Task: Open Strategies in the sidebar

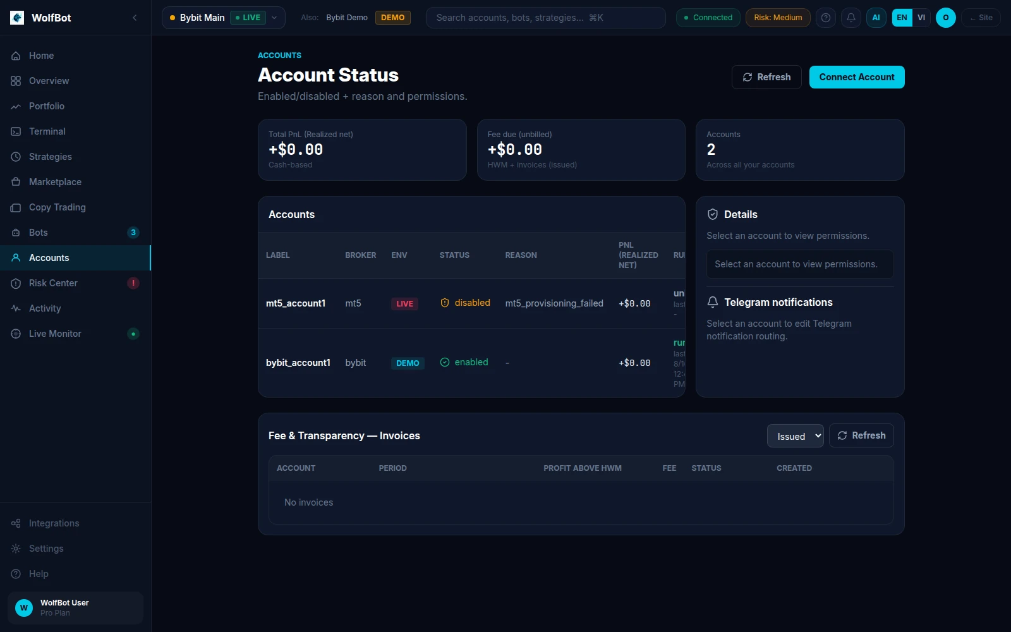Action: tap(75, 157)
